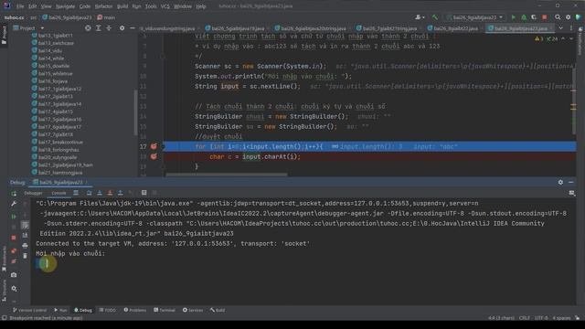Click Show Execution Point icon
The image size is (585, 329).
(x=76, y=193)
